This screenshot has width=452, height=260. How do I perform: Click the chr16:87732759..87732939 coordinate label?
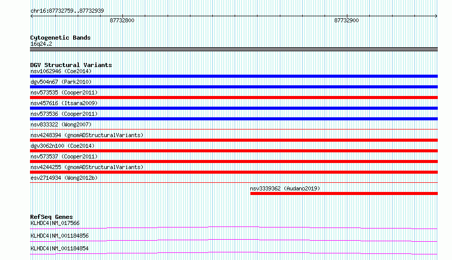click(x=67, y=11)
